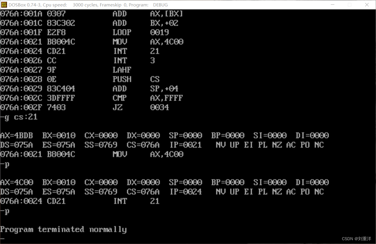Screen dimensions: 376x244
Task: Click the register value 'AX=4C00'
Action: (x=16, y=182)
